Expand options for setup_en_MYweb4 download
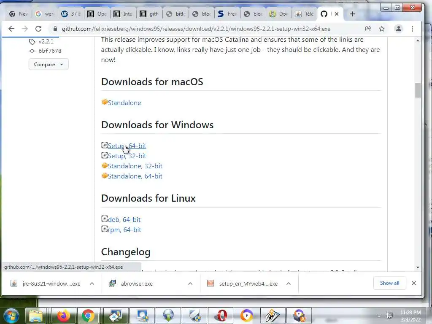 [x=289, y=283]
